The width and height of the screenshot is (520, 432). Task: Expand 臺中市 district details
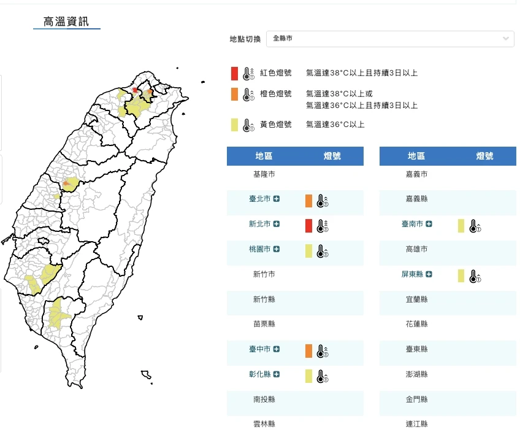tap(277, 350)
